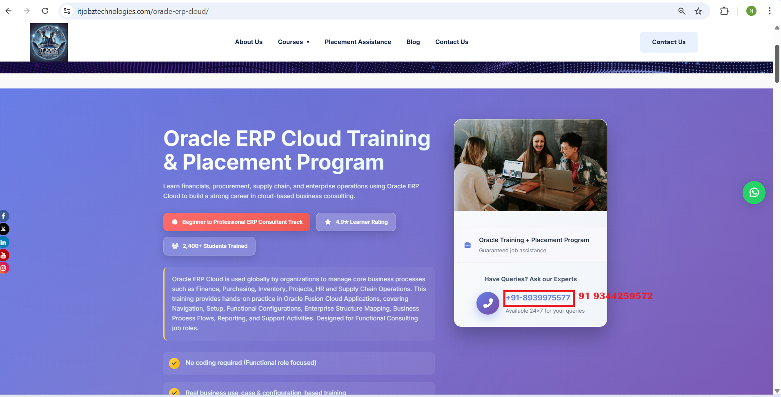Open the Placement Assistance menu item

click(358, 42)
